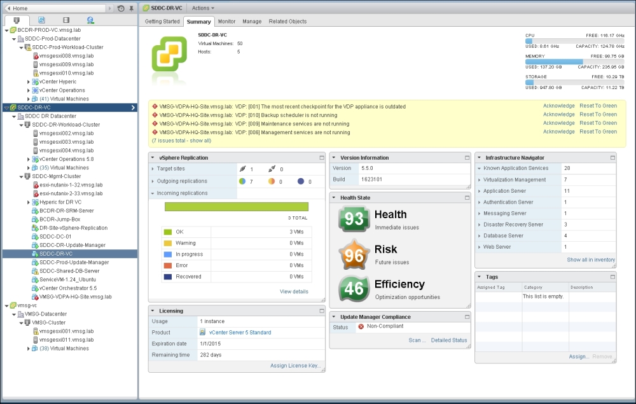
Task: Select the DR-Site-vSphere-Replication VM icon
Action: tap(35, 228)
